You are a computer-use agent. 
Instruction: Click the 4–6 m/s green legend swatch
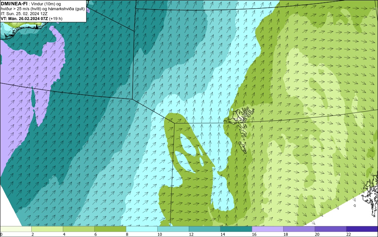[x=79, y=229]
